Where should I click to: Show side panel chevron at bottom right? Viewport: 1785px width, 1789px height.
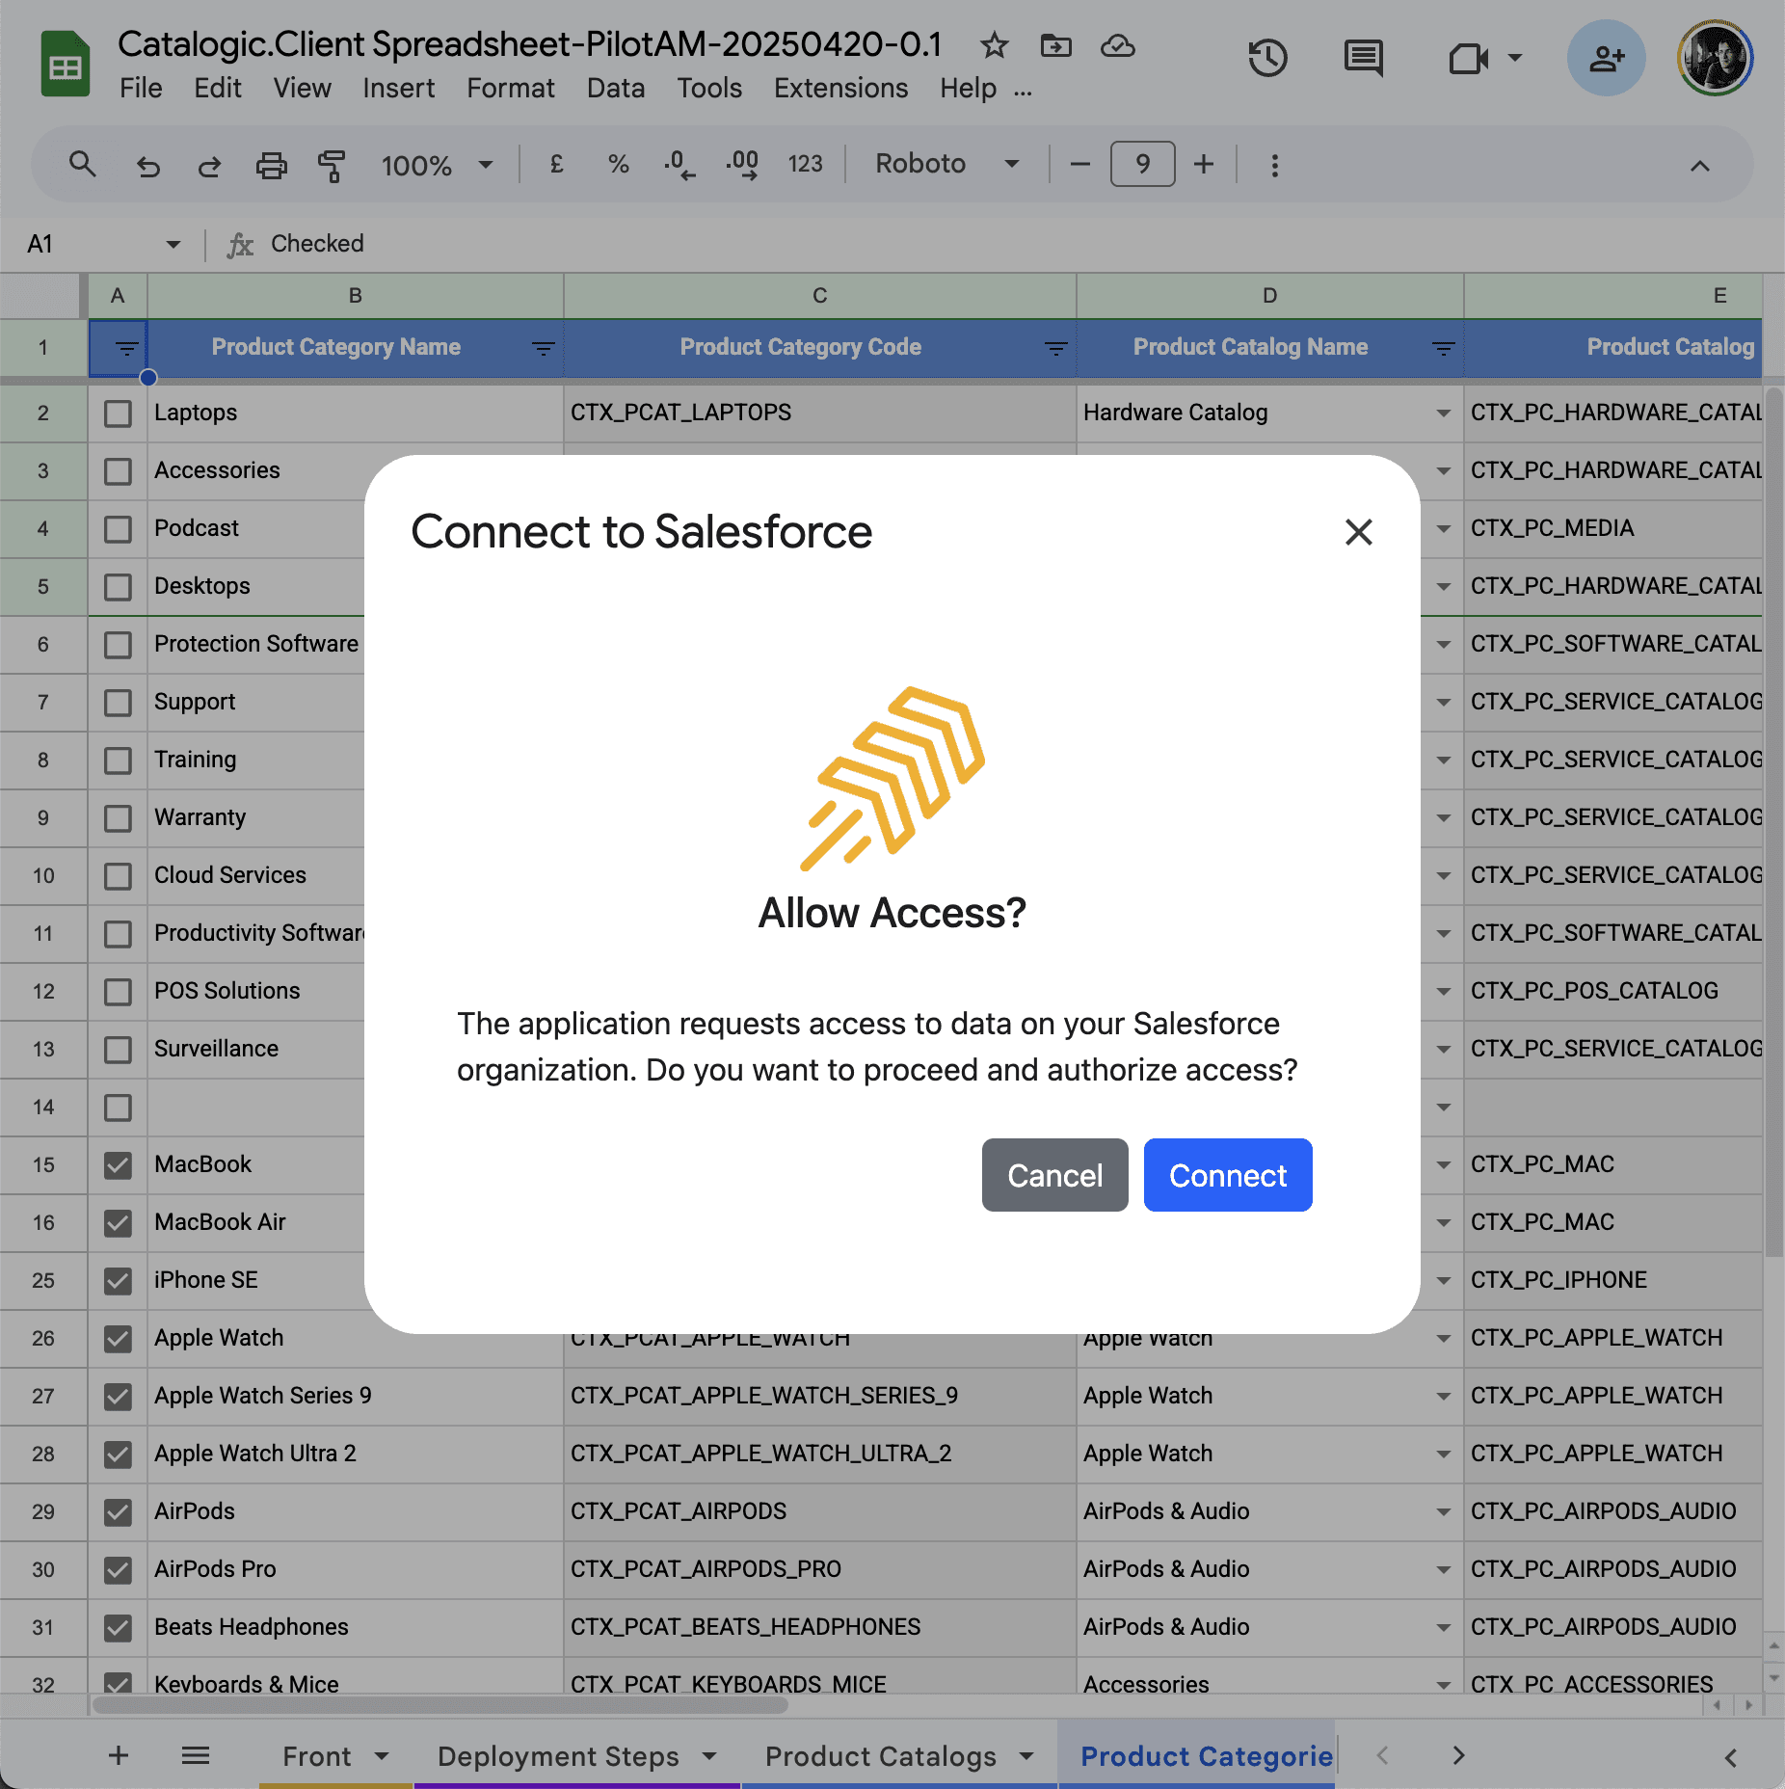pos(1730,1756)
